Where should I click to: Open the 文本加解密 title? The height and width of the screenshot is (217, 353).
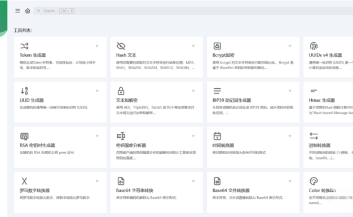127,100
